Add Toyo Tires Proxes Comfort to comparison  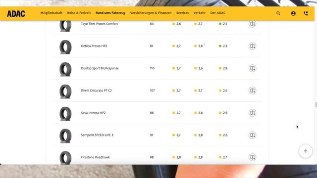point(252,24)
